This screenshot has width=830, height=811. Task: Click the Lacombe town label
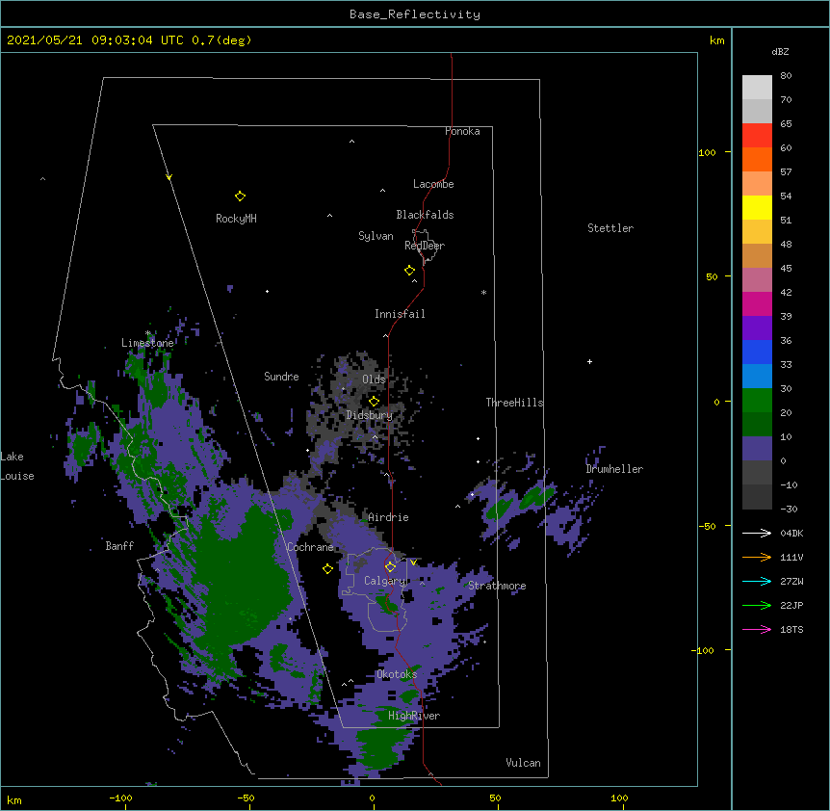pos(433,184)
